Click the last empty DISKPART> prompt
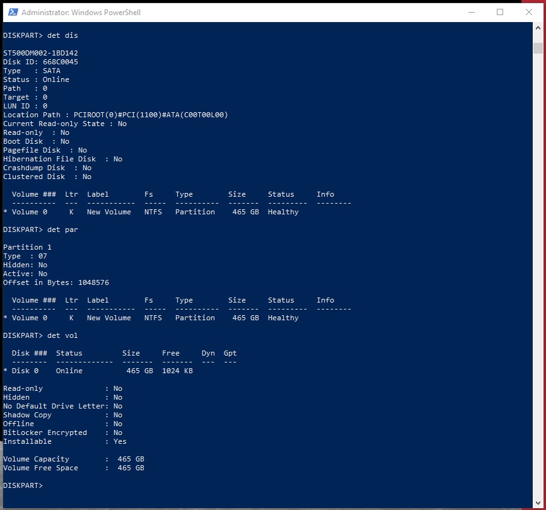The width and height of the screenshot is (546, 510). tap(23, 485)
